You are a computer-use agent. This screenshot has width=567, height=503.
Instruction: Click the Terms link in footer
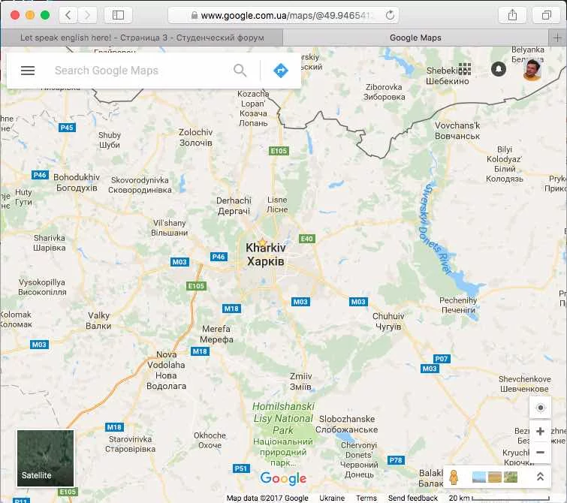click(x=366, y=498)
